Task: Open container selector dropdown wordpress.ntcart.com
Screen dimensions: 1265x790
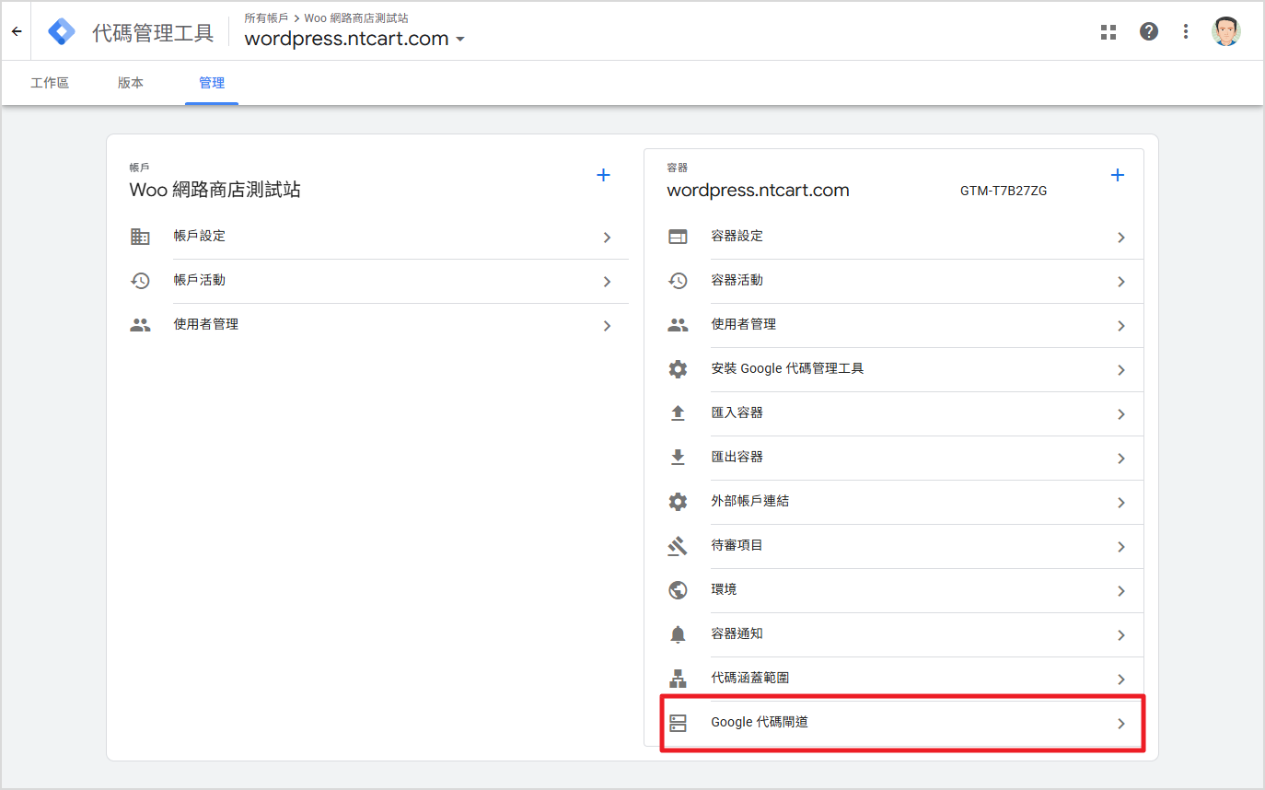Action: (x=354, y=39)
